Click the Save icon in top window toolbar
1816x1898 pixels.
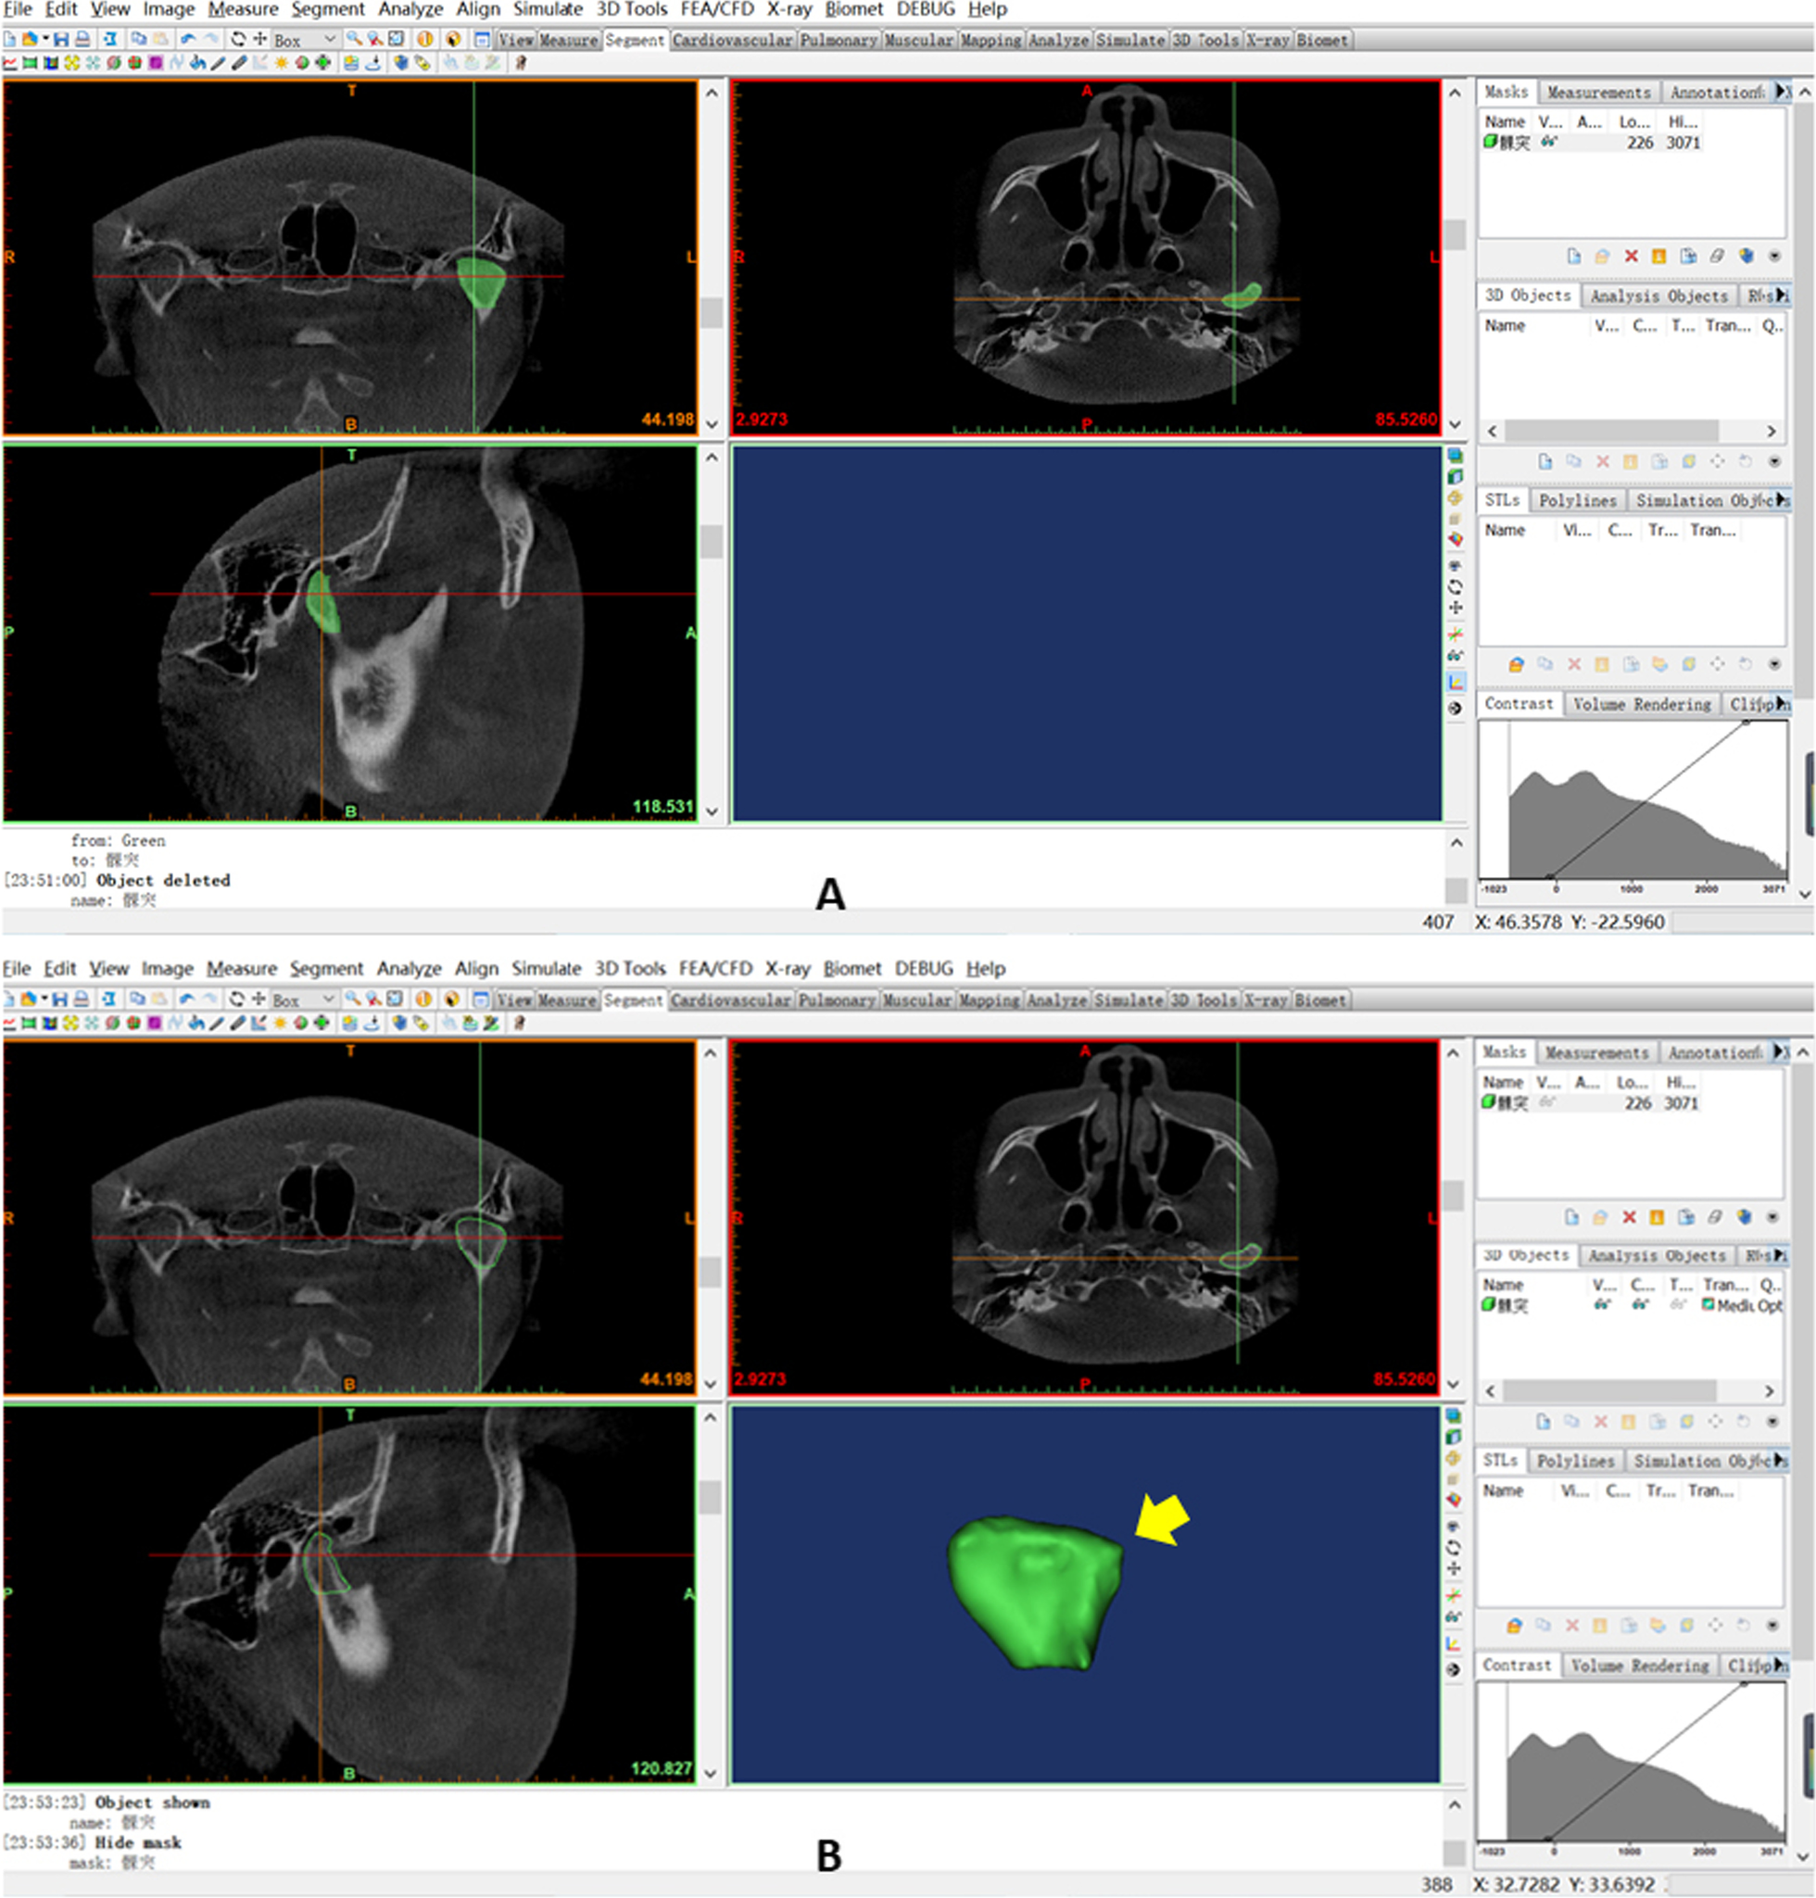tap(61, 40)
